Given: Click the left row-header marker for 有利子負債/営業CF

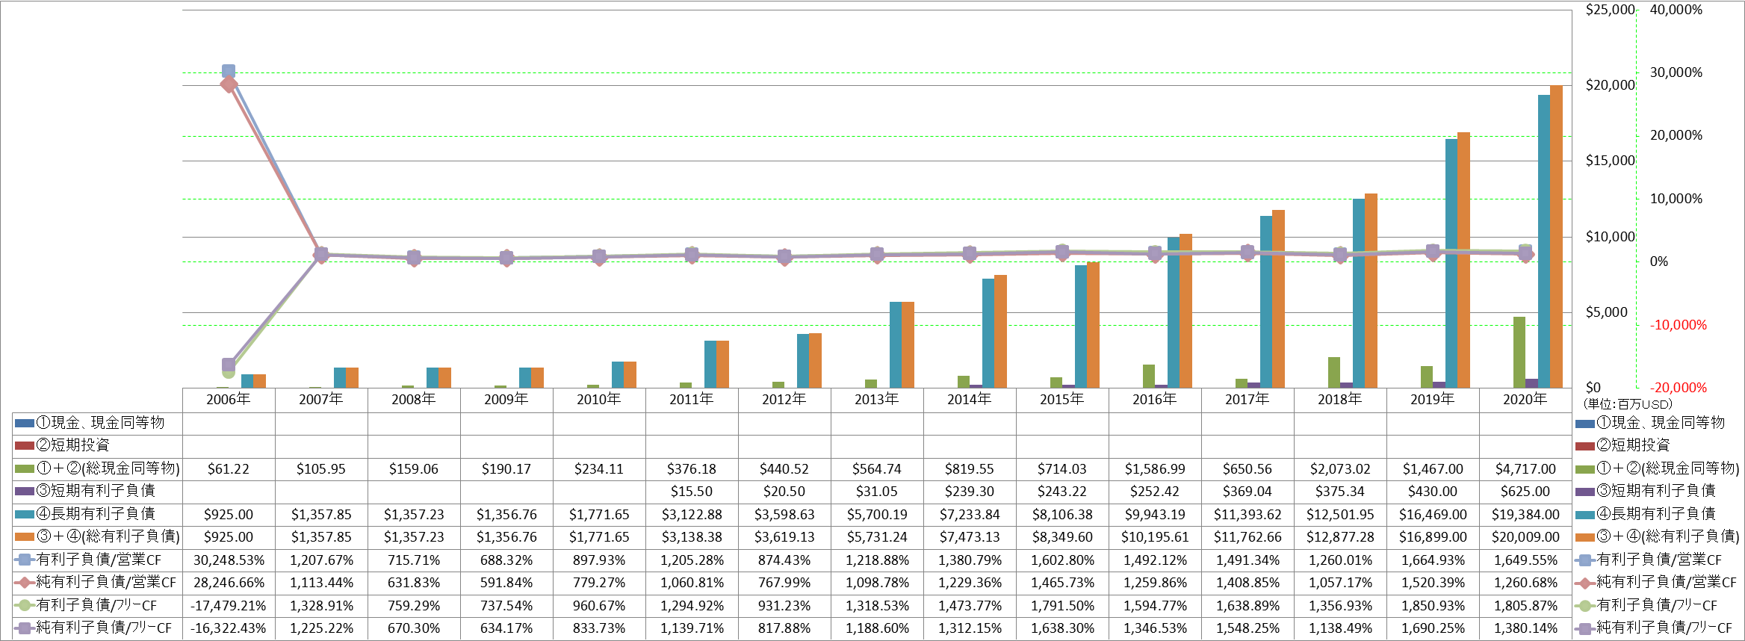Looking at the screenshot, I should pos(25,560).
